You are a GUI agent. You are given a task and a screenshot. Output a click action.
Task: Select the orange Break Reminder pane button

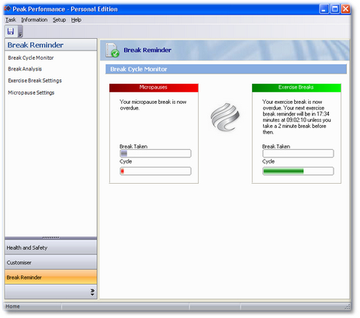click(x=50, y=278)
